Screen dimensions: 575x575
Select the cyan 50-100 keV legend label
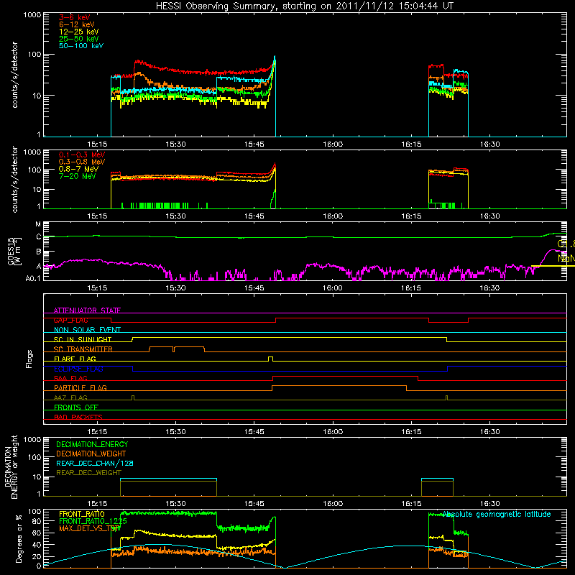pos(81,46)
